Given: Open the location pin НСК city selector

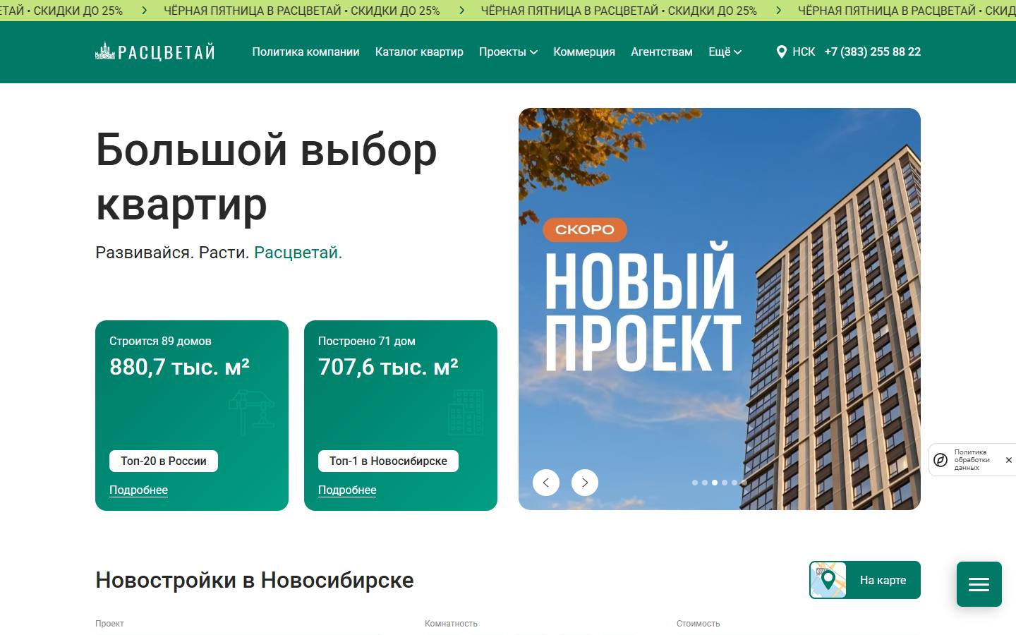Looking at the screenshot, I should point(795,52).
